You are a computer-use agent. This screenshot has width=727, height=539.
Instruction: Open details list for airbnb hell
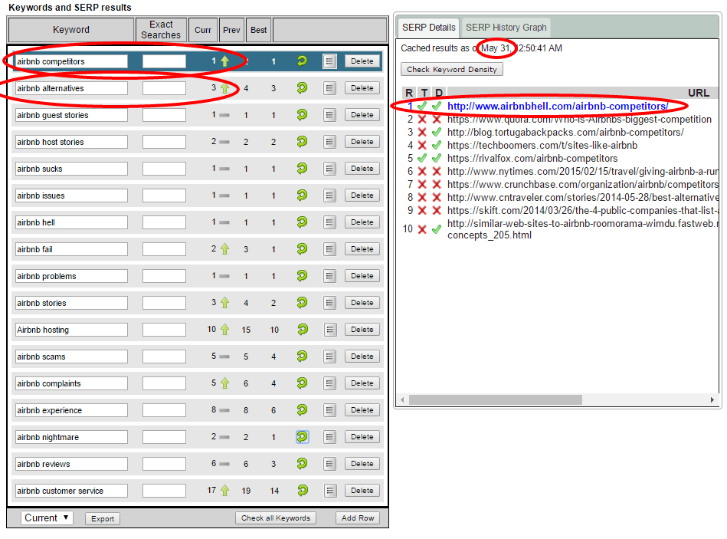(x=329, y=222)
